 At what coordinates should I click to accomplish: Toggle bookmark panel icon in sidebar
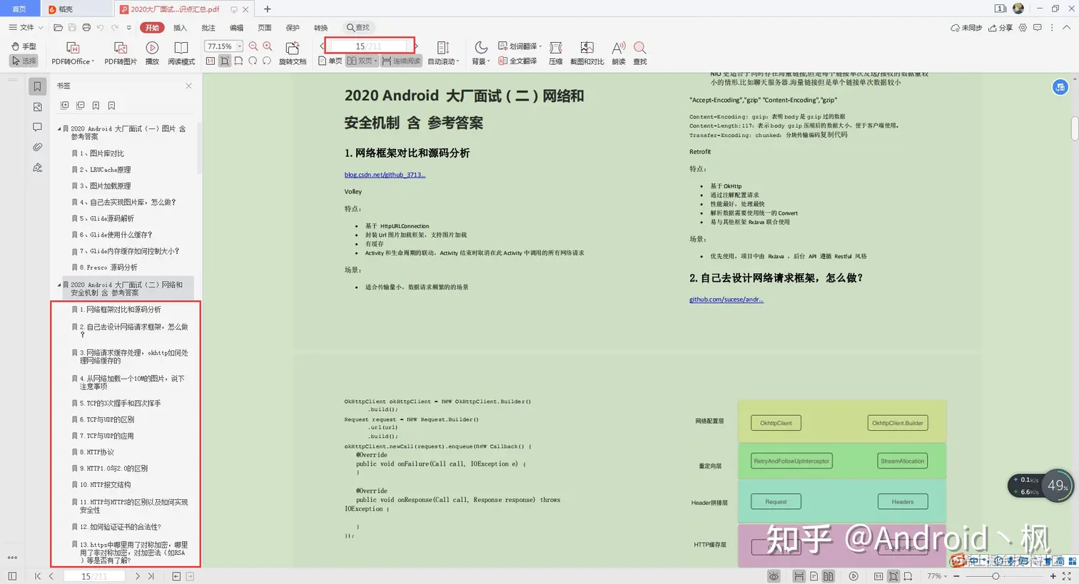(x=37, y=86)
